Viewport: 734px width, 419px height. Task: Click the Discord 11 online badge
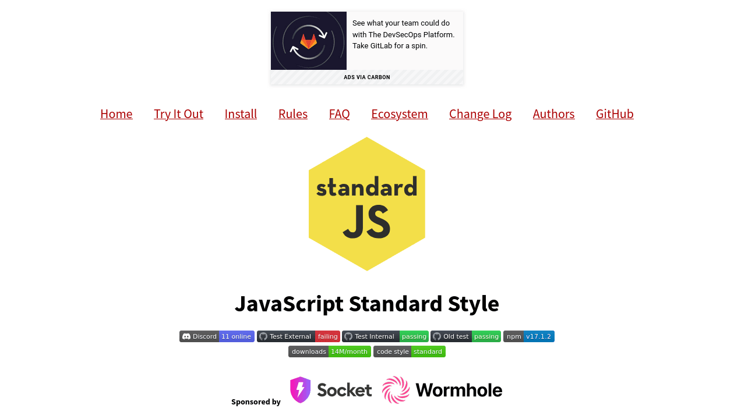pos(217,336)
